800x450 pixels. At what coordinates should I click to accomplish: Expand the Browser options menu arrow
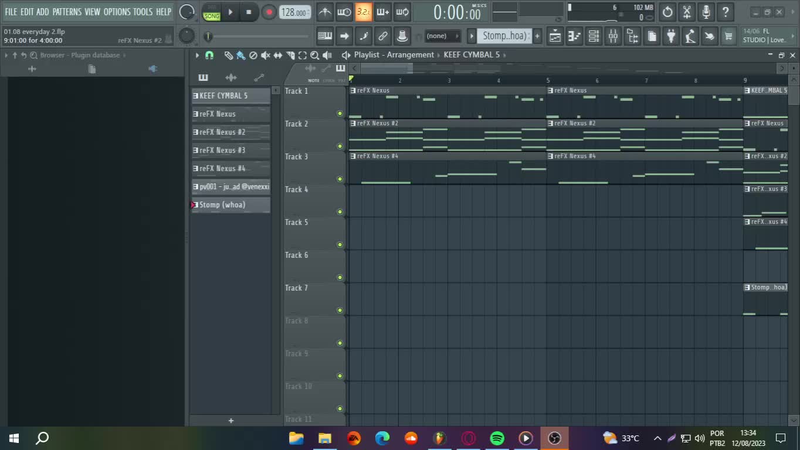6,55
